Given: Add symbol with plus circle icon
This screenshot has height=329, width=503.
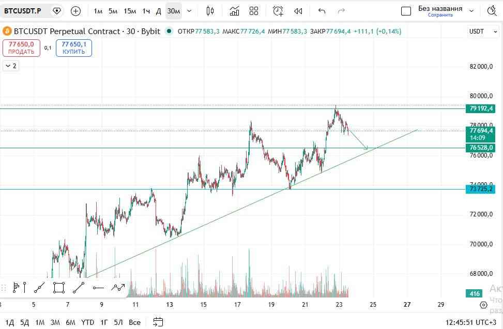Looking at the screenshot, I should [x=75, y=11].
